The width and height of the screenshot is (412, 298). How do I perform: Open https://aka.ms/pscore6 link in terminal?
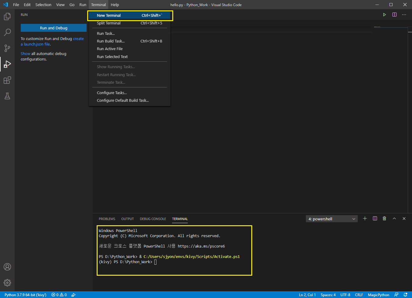coord(201,246)
